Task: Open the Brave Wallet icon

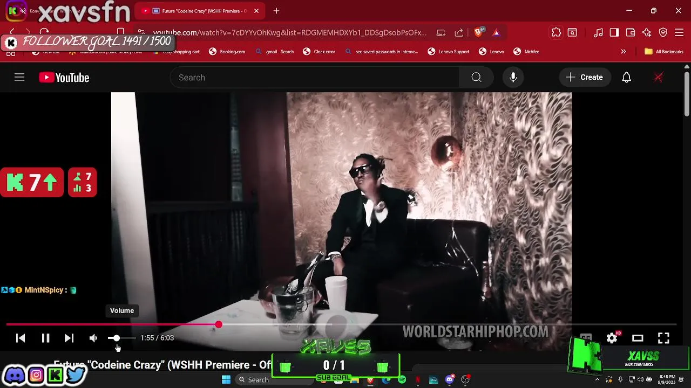Action: (631, 32)
